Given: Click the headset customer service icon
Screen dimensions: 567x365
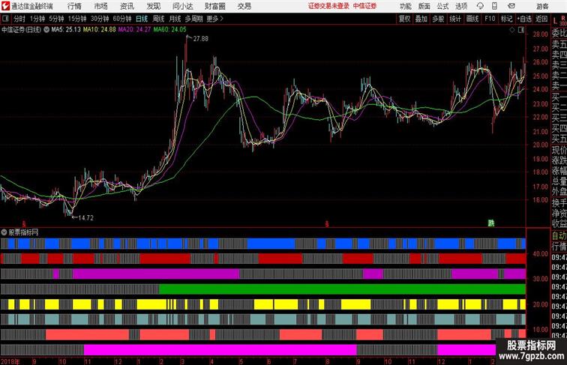Looking at the screenshot, I should point(480,6).
